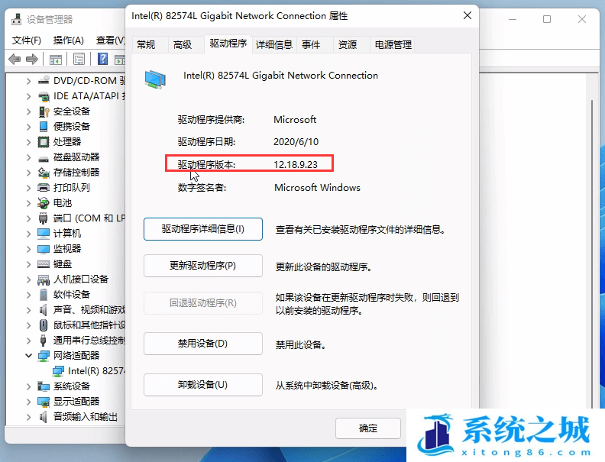Select the 端口 (COM 和 LPT) icon
Viewport: 605px width, 462px height.
click(x=44, y=218)
